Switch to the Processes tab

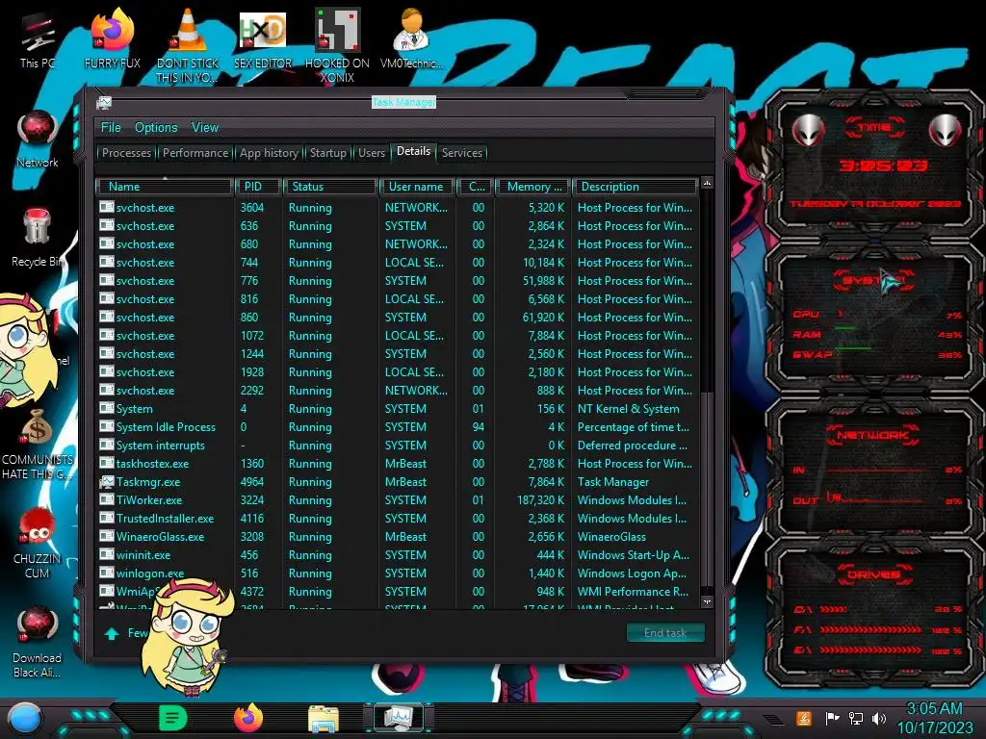[126, 153]
